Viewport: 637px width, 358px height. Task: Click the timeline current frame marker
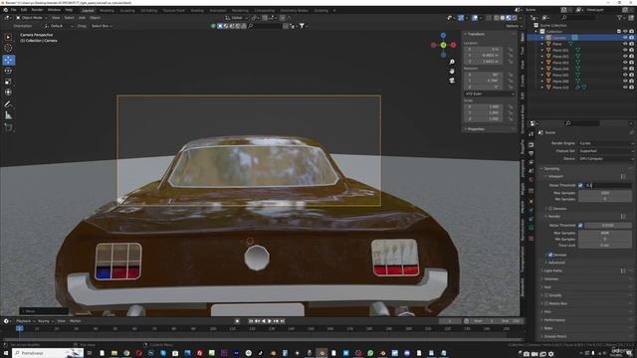(20, 328)
